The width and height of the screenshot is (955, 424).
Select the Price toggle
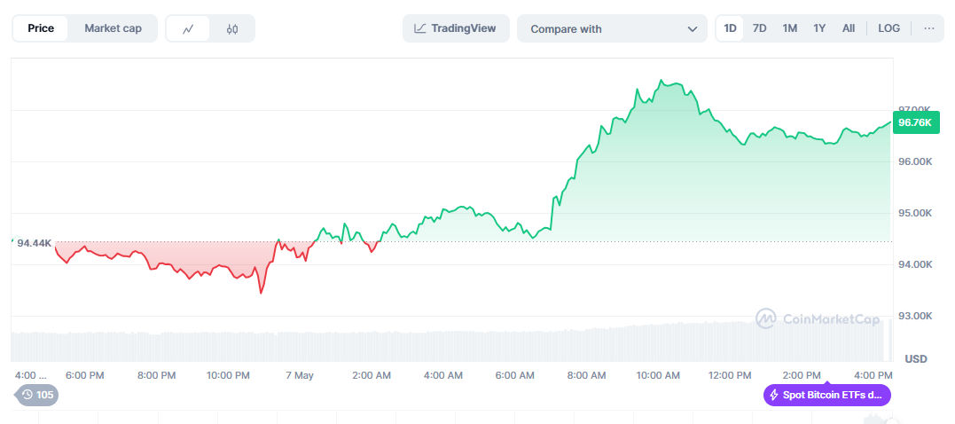[41, 28]
